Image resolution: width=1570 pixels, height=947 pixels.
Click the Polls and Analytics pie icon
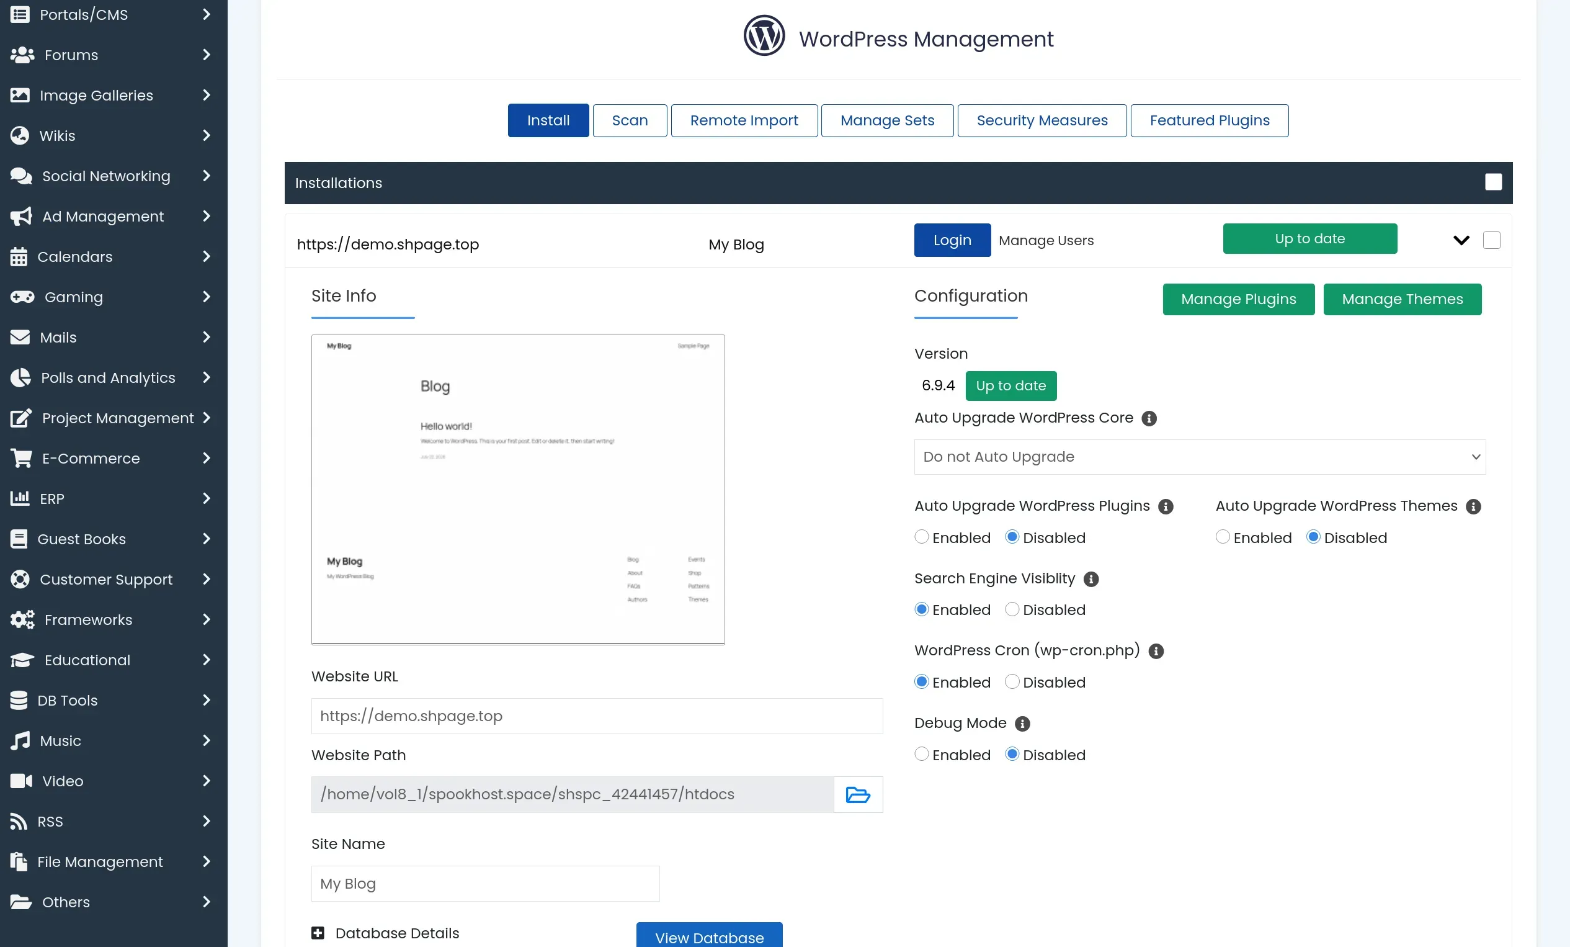(x=20, y=377)
